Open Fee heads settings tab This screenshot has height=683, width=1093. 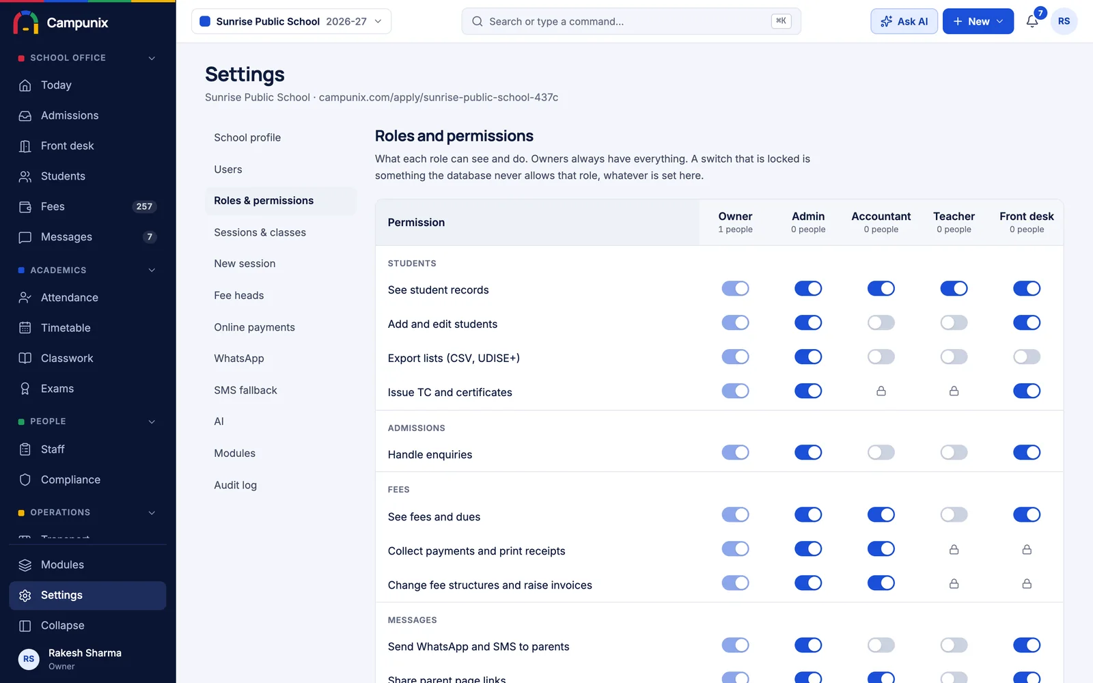coord(281,295)
